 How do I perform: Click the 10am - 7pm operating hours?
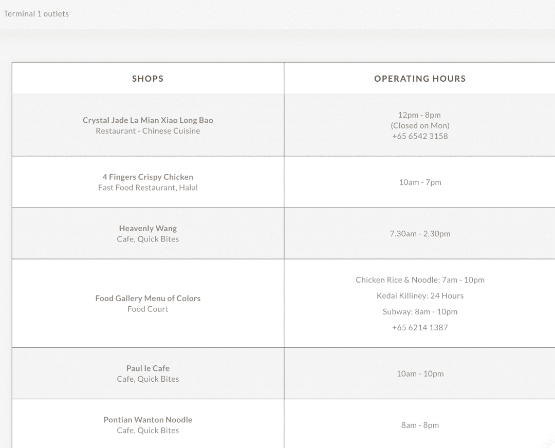coord(420,182)
